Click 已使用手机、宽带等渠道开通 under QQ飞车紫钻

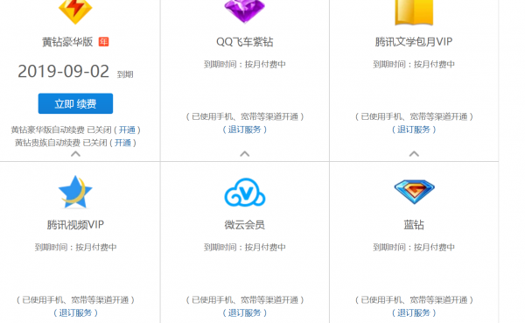tap(245, 116)
